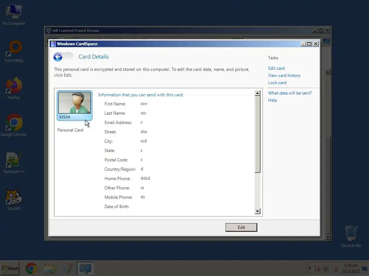This screenshot has height=276, width=369.
Task: Click the Last Name value sss
Action: 143,113
